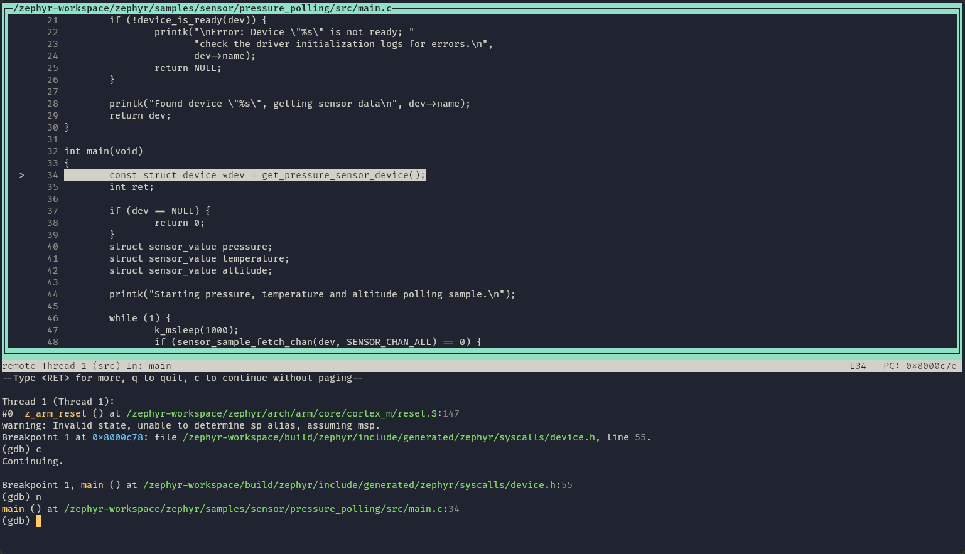Click the sensor_sample_fetch_chan line 48
The width and height of the screenshot is (965, 554).
click(x=318, y=342)
